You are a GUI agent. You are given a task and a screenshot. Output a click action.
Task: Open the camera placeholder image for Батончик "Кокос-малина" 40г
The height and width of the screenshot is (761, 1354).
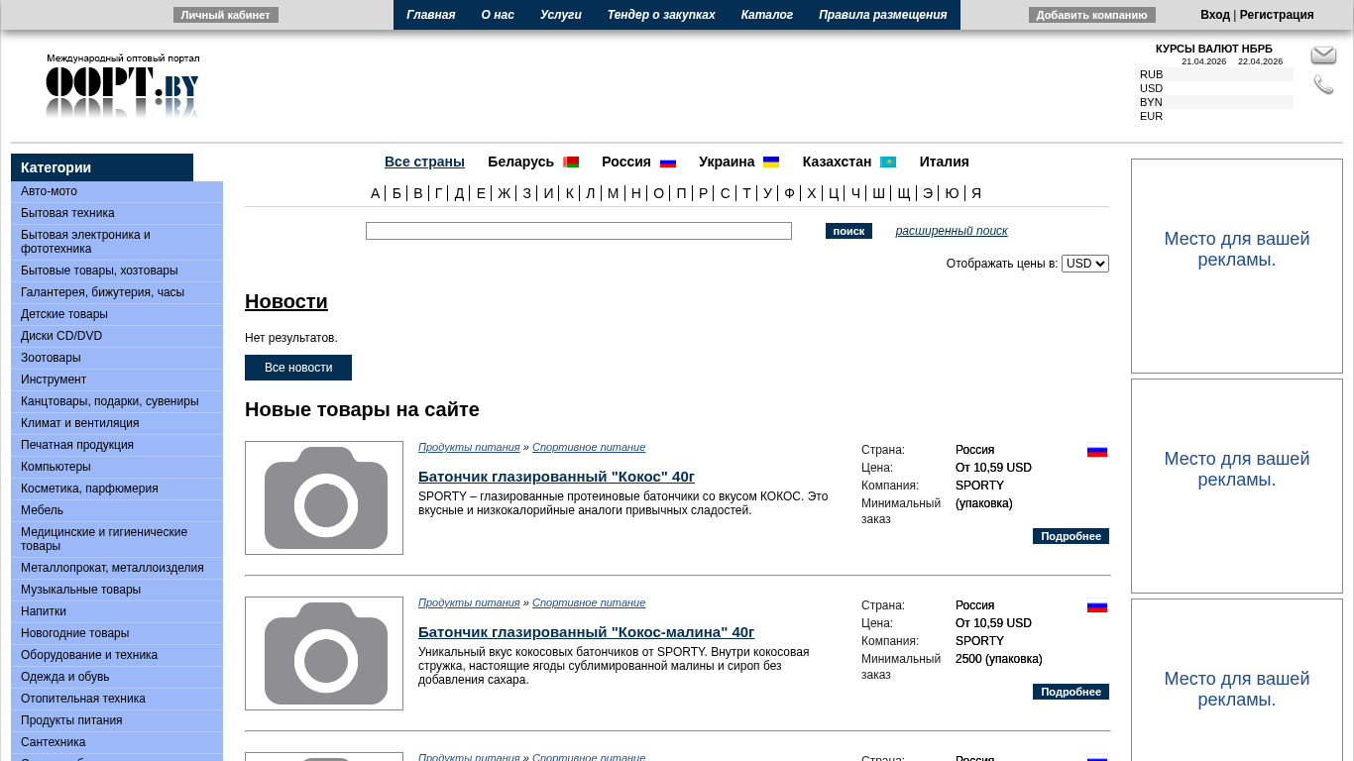coord(324,653)
